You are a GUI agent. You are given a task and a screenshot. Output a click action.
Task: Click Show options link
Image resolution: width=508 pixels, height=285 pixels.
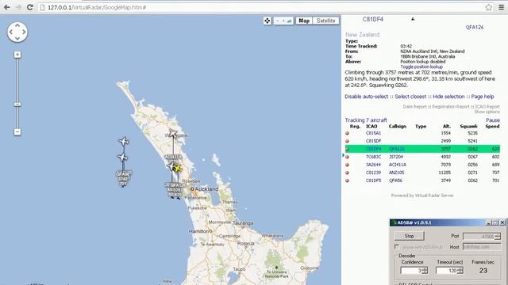(x=487, y=112)
